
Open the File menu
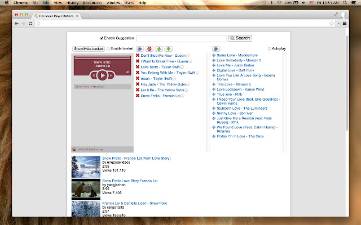click(35, 3)
